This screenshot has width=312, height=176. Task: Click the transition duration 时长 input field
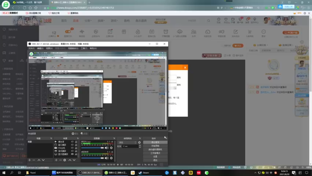click(130, 146)
